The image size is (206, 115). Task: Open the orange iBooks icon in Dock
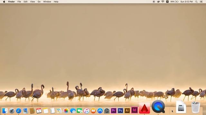click(93, 111)
